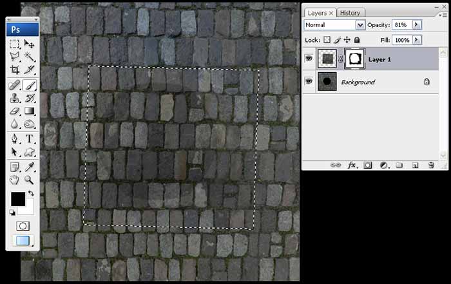This screenshot has width=451, height=284.
Task: Select the Layer 1 name
Action: 379,59
